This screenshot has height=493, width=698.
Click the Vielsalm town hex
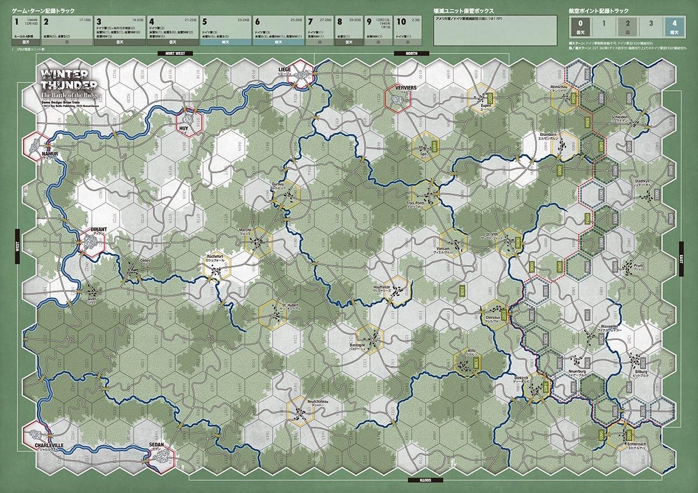coord(454,243)
